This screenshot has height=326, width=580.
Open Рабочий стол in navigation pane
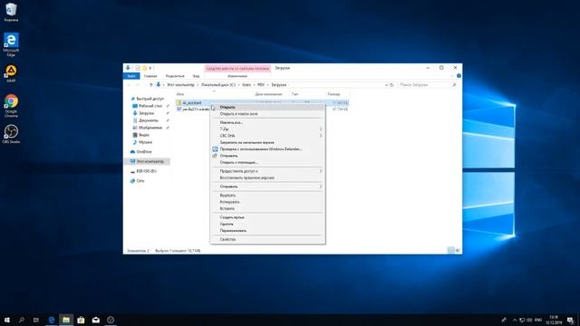point(150,106)
